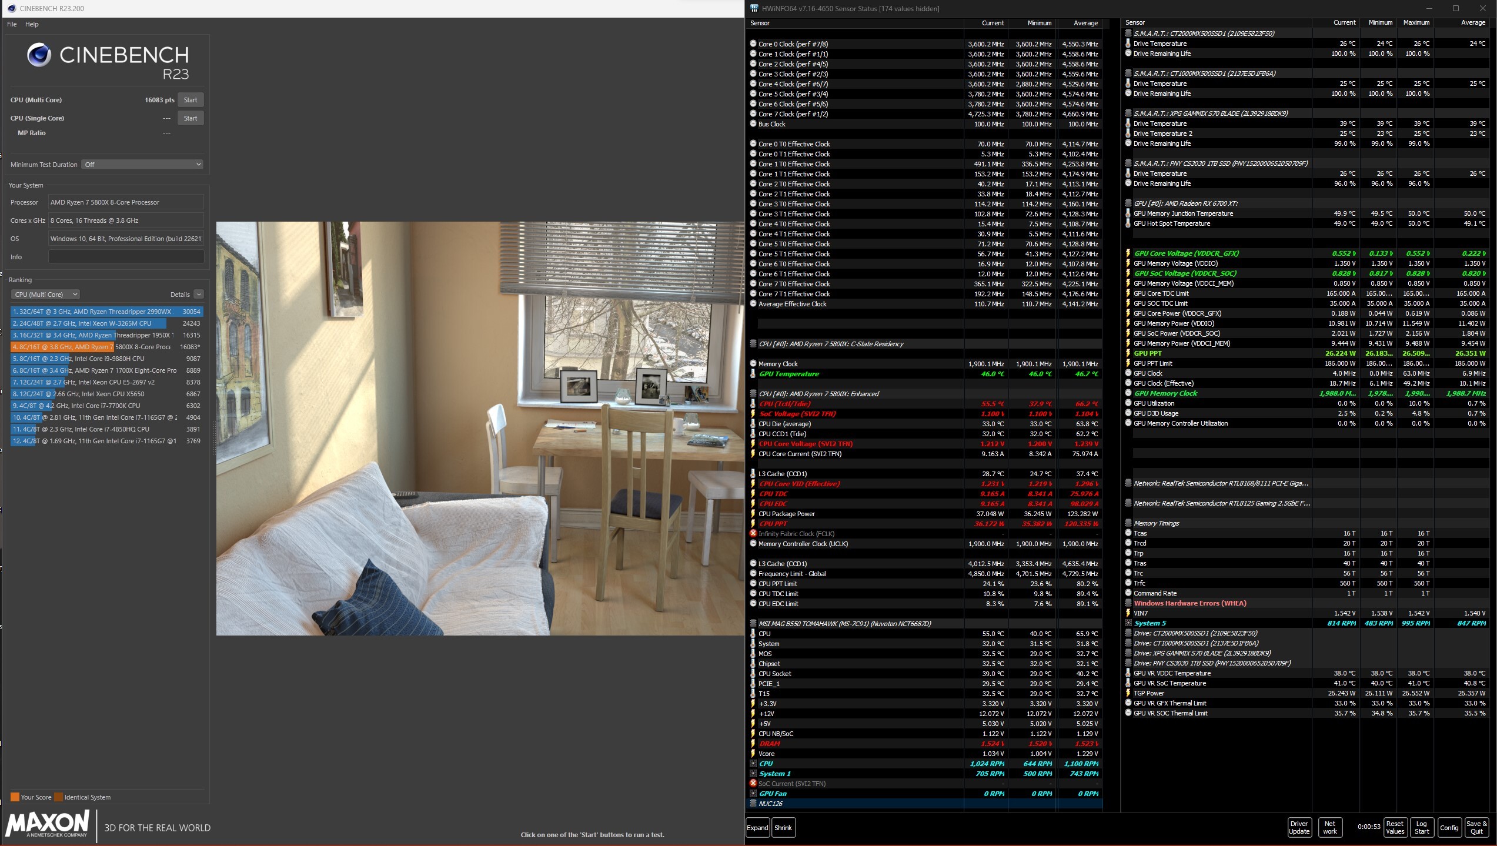Click the CPU (Tctl/Tdie) thermometer icon
This screenshot has width=1497, height=846.
(x=753, y=404)
